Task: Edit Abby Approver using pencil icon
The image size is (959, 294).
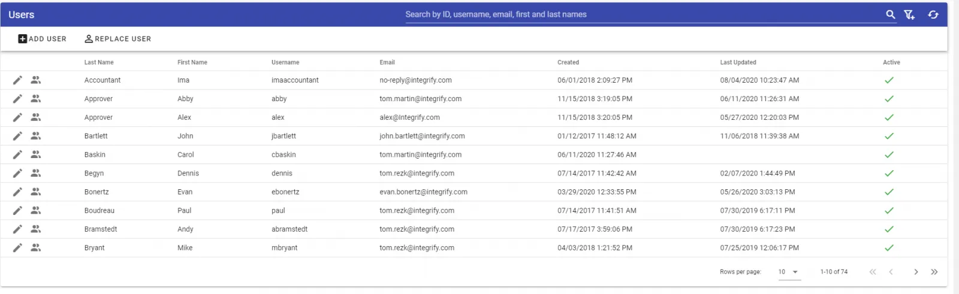Action: pyautogui.click(x=17, y=98)
